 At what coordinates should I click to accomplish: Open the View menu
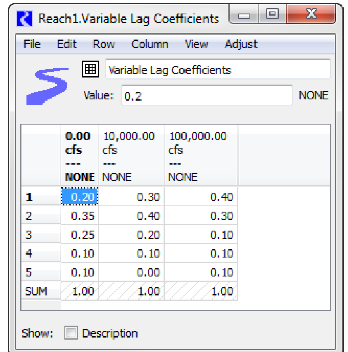pyautogui.click(x=196, y=44)
